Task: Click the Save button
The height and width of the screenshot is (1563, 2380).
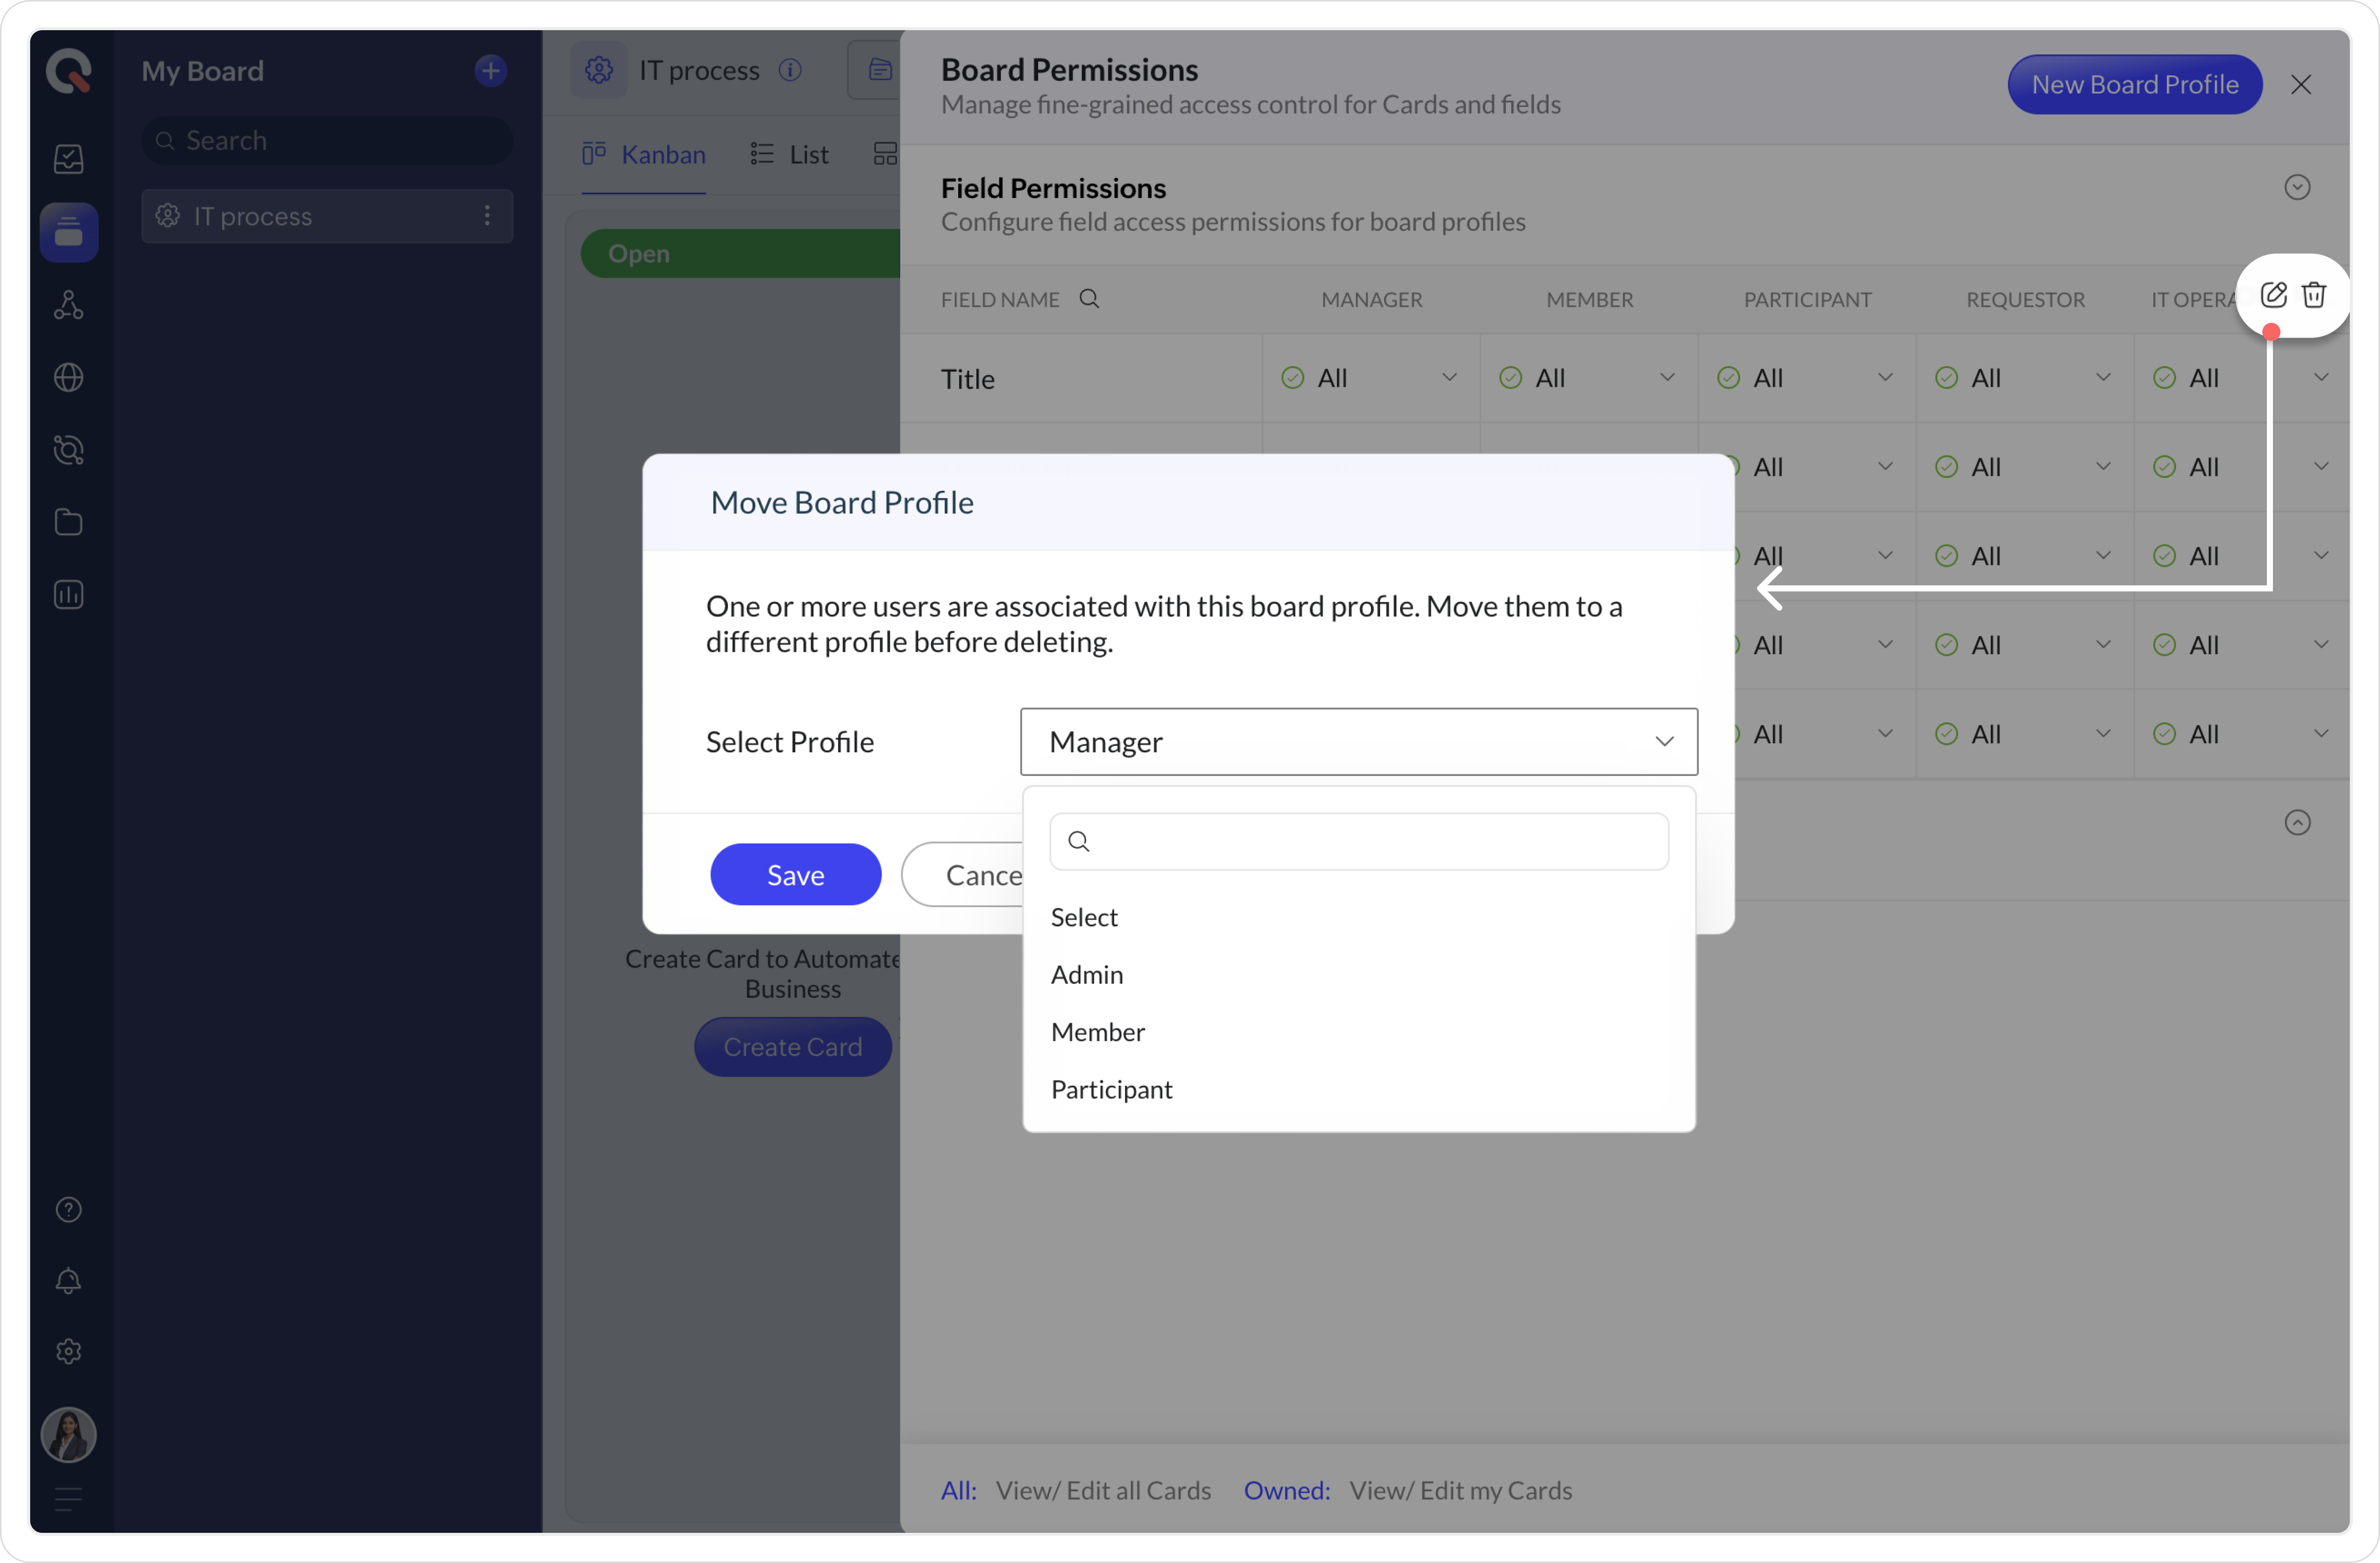Action: (795, 875)
